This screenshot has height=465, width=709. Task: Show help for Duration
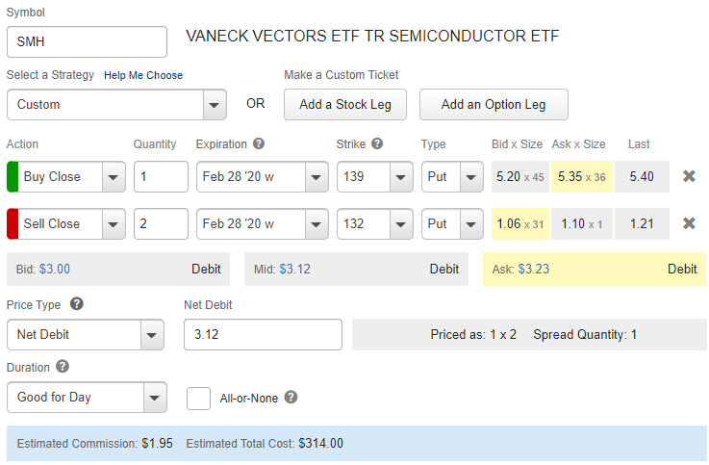[63, 366]
